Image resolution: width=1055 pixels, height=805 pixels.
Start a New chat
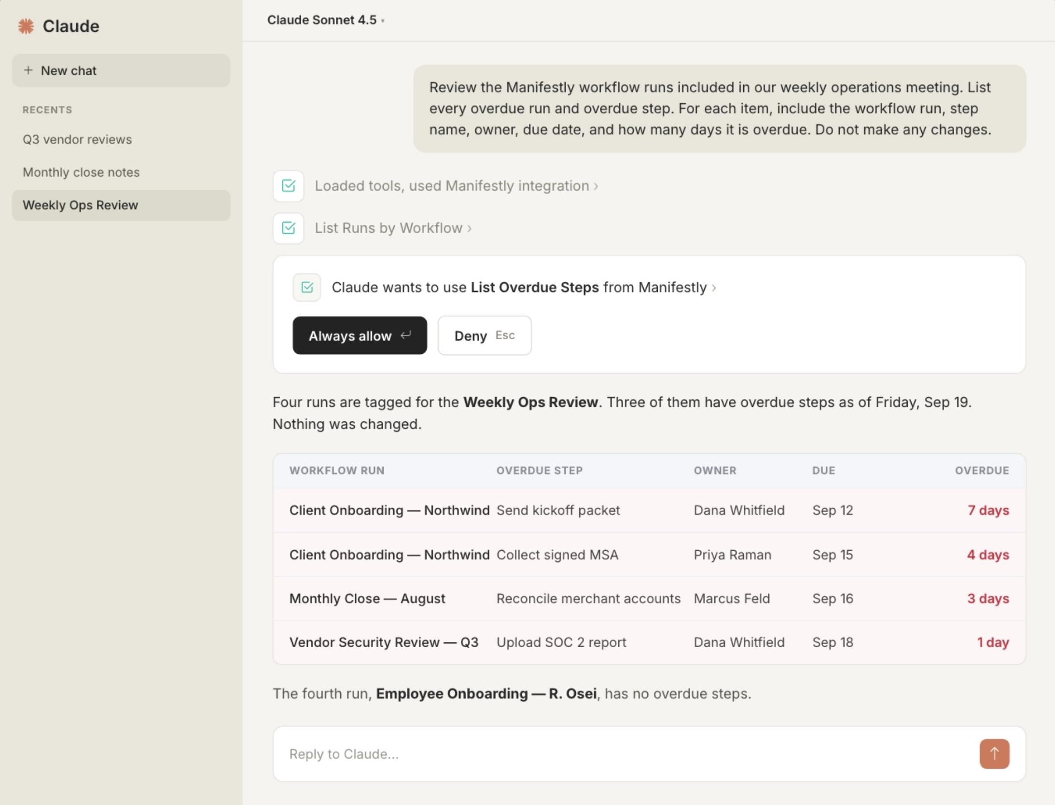tap(121, 70)
